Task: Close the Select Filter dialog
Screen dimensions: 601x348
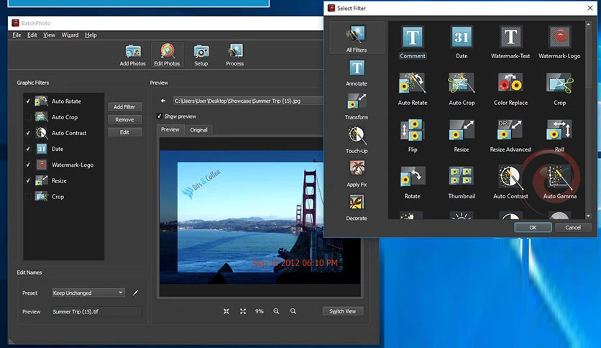Action: 590,8
